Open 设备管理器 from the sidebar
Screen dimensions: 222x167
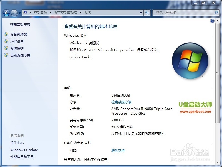(x=19, y=34)
